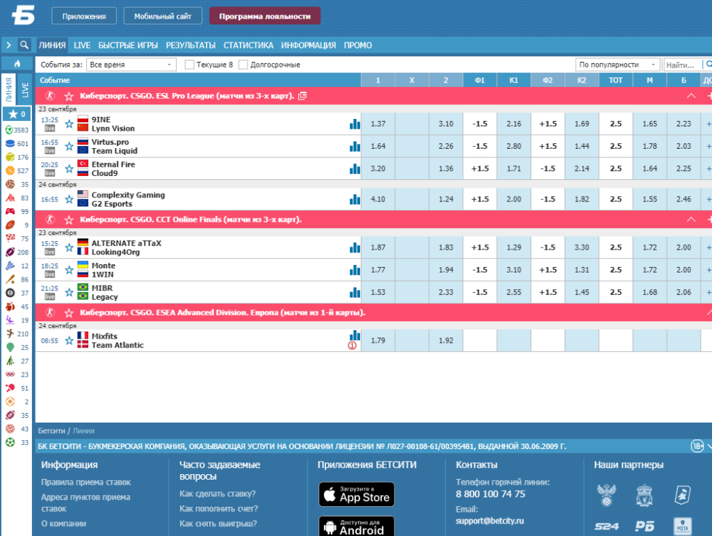The image size is (712, 536).
Task: Open statistics chart for Complexity Gaming match
Action: pyautogui.click(x=355, y=200)
